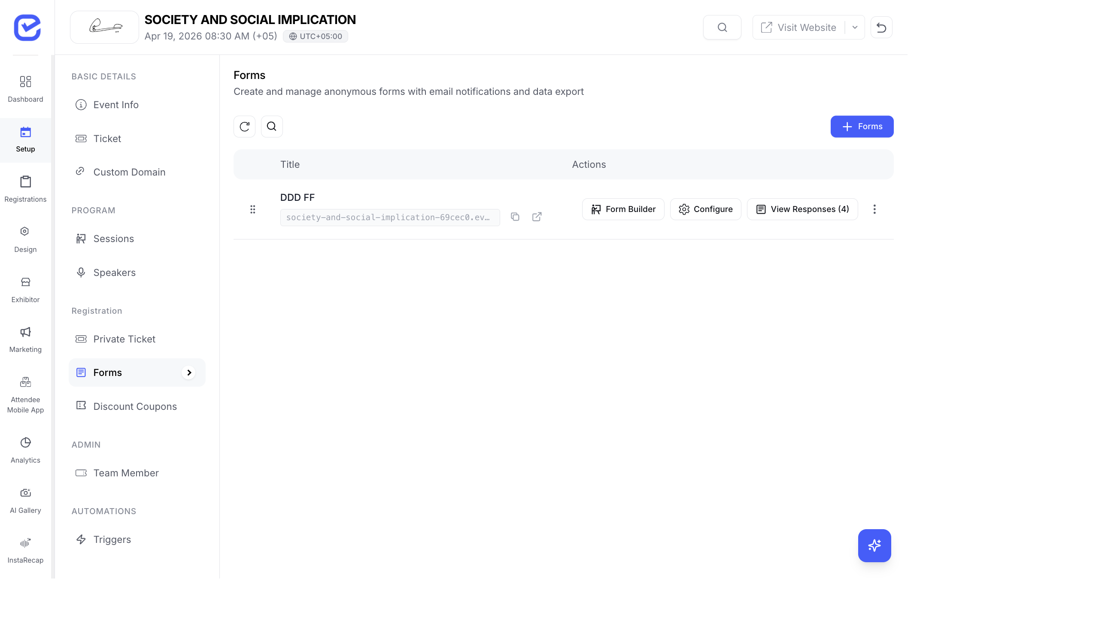1099x618 pixels.
Task: Open the Marketing section
Action: [x=25, y=340]
